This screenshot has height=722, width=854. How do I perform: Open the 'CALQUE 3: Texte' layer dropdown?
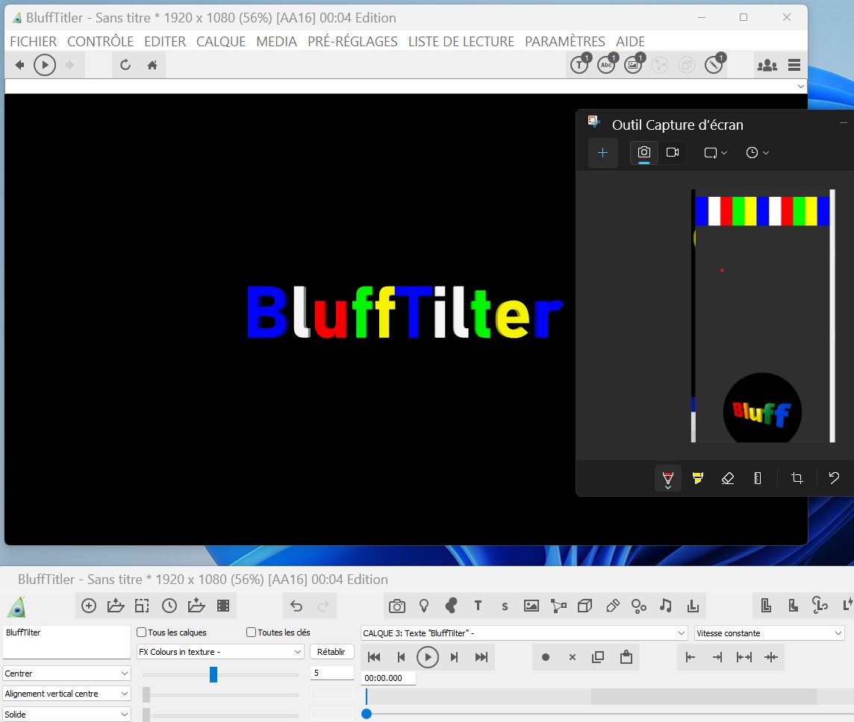[524, 633]
